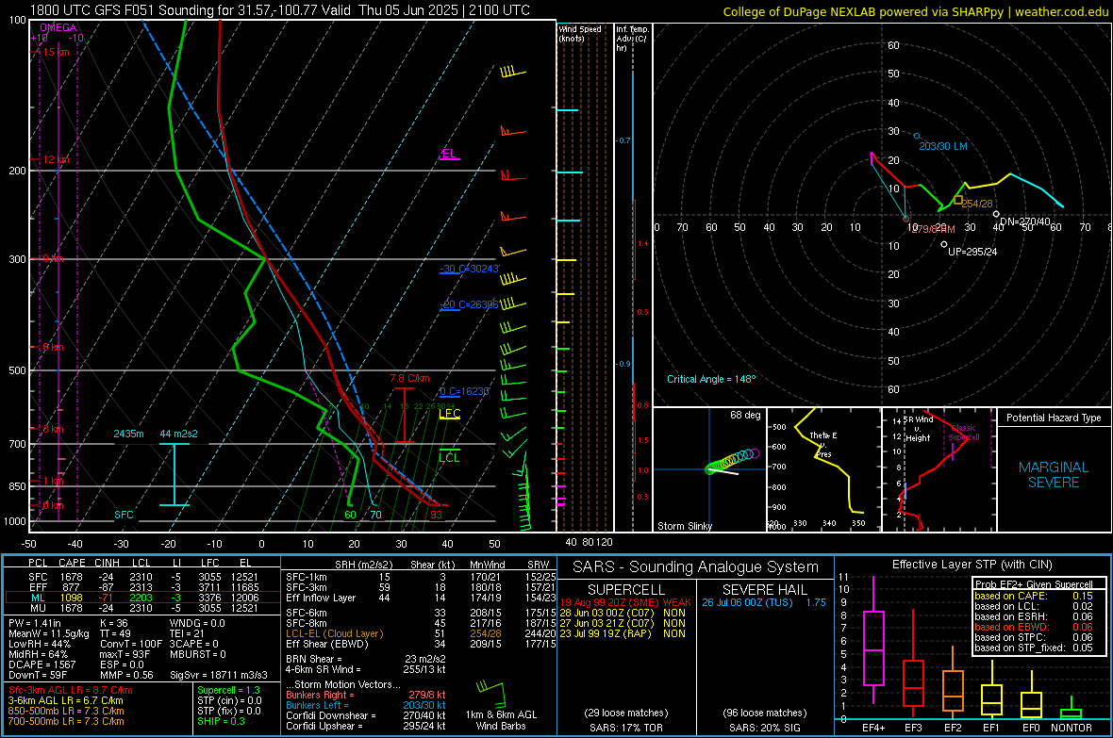Image resolution: width=1113 pixels, height=738 pixels.
Task: Click the SR Wind v. Height inset label
Action: click(917, 429)
